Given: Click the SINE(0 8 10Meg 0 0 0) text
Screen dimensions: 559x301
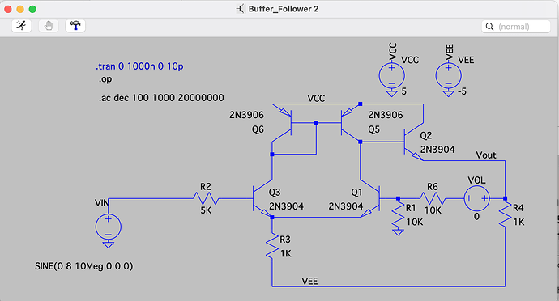Looking at the screenshot, I should 83,266.
